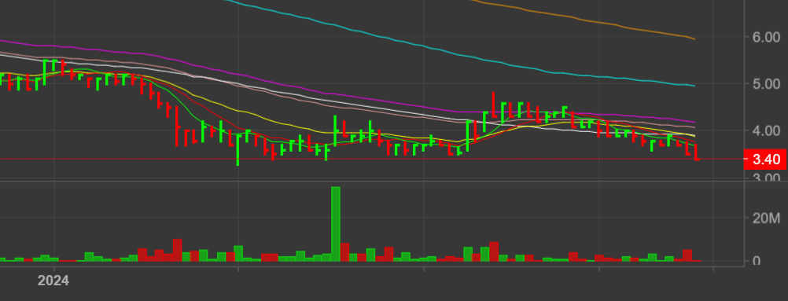Click the rightmost tick mark on the time axis
Viewport: 788px width, 301px height.
pyautogui.click(x=713, y=269)
